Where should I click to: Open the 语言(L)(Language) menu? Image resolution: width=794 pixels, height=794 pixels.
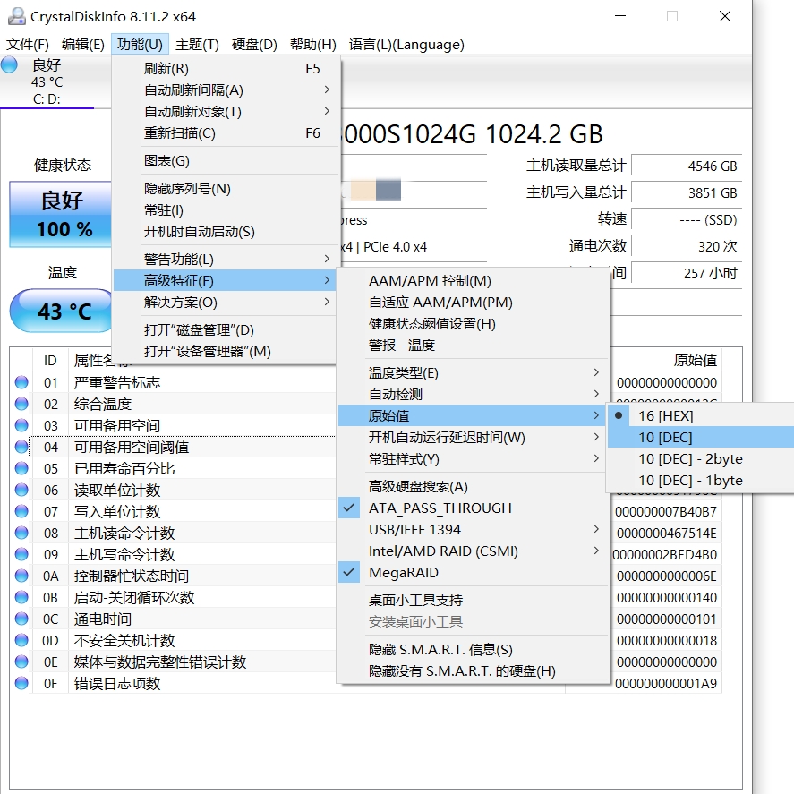(x=406, y=45)
